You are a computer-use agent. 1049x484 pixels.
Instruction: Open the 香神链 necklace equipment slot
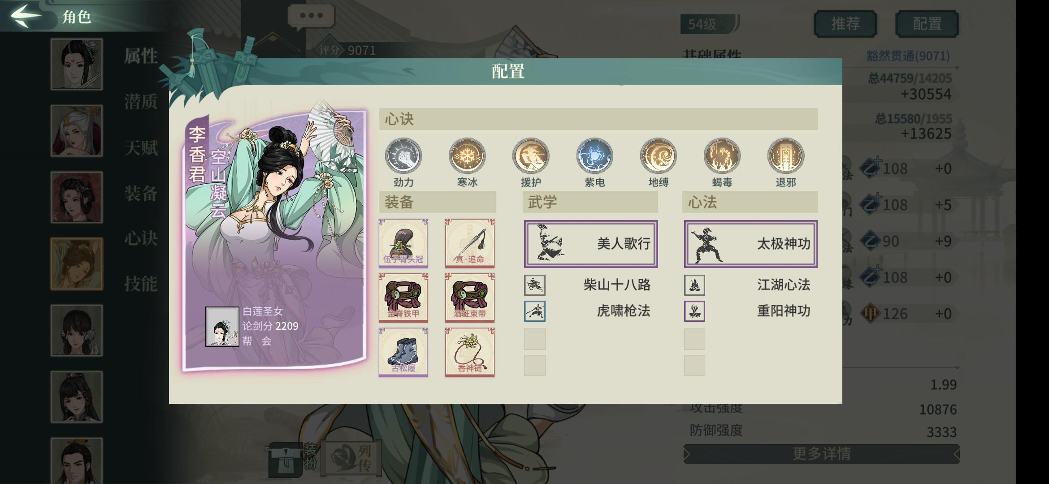tap(470, 352)
